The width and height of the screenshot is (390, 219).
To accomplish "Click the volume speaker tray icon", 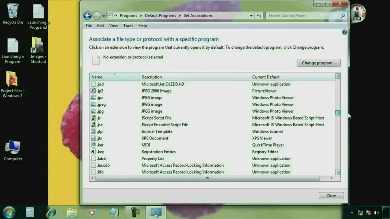I will (x=376, y=213).
